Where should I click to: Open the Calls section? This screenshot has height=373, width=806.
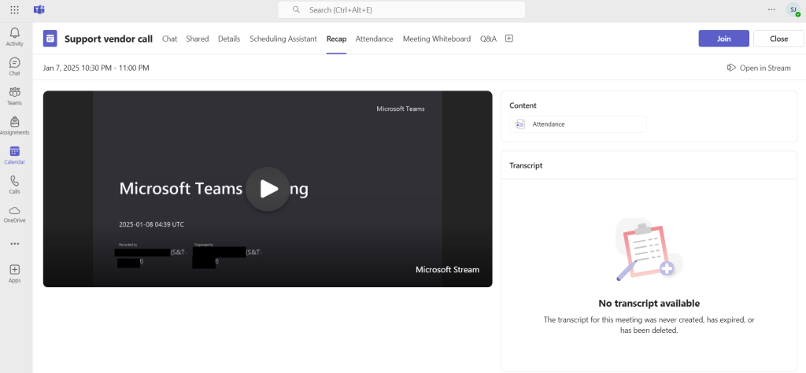(x=14, y=184)
